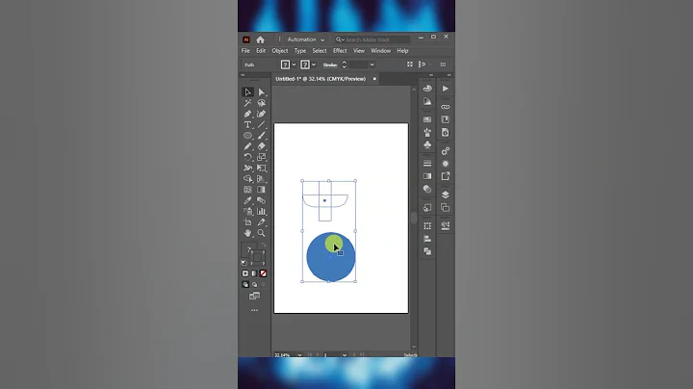
Task: Open the Gradient panel in right dock
Action: (427, 176)
